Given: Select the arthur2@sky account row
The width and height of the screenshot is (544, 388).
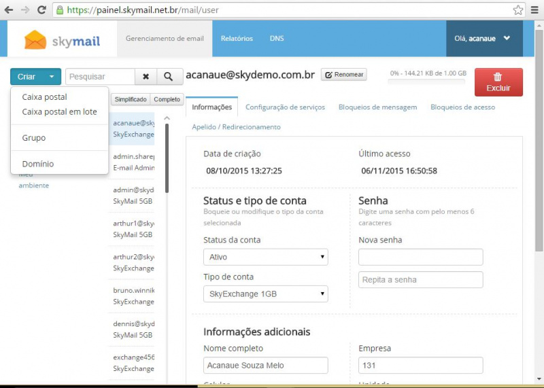Looking at the screenshot, I should click(132, 262).
